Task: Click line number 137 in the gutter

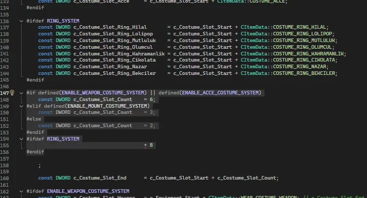Action: [x=5, y=28]
